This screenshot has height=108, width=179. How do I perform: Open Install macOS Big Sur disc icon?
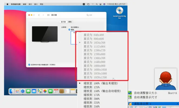pyautogui.click(x=120, y=13)
